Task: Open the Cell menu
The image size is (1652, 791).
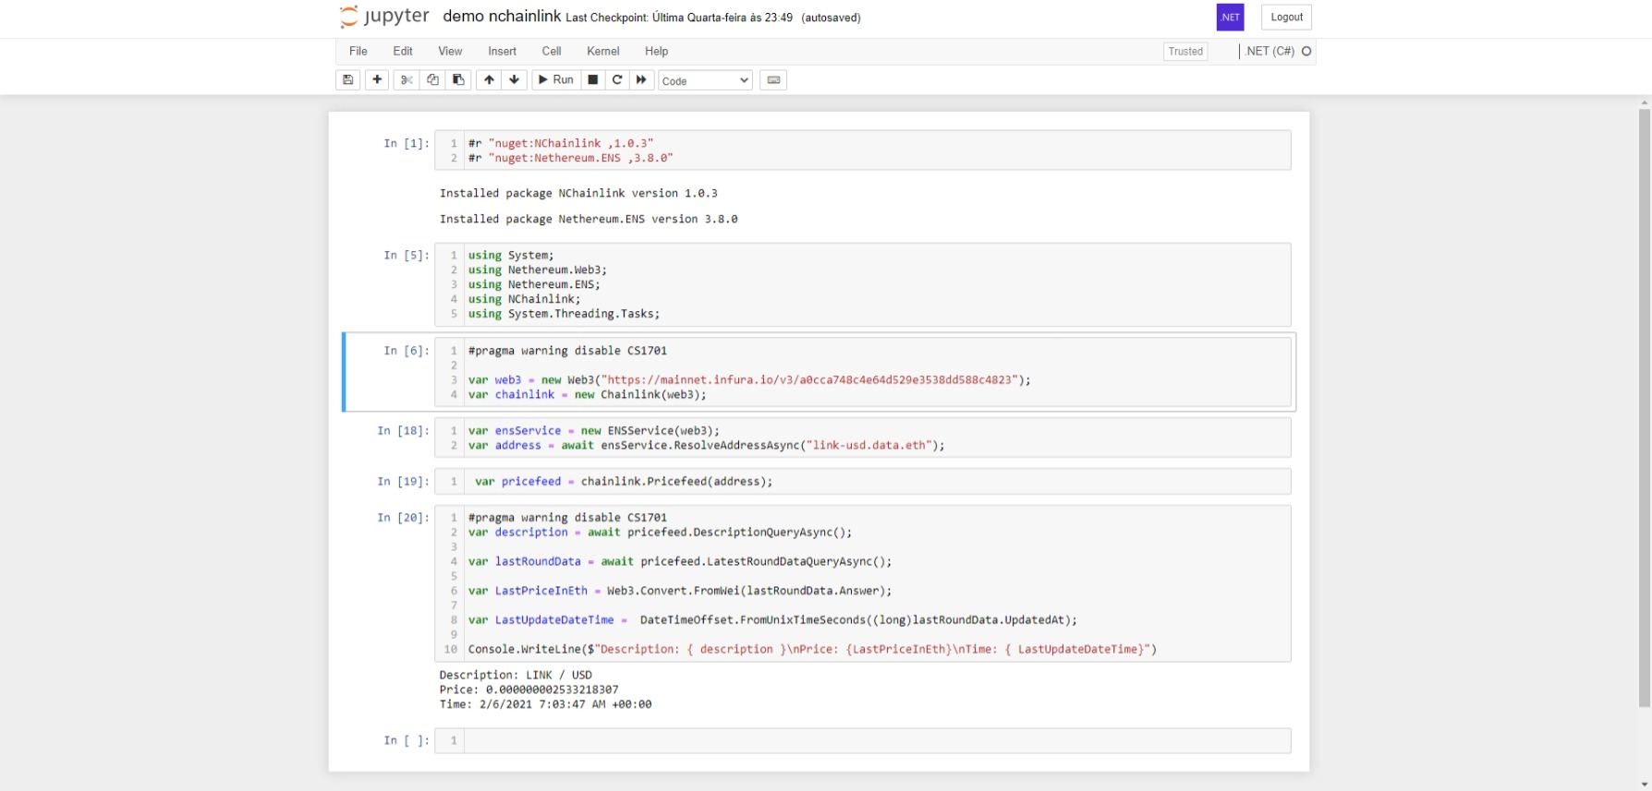Action: (x=552, y=52)
